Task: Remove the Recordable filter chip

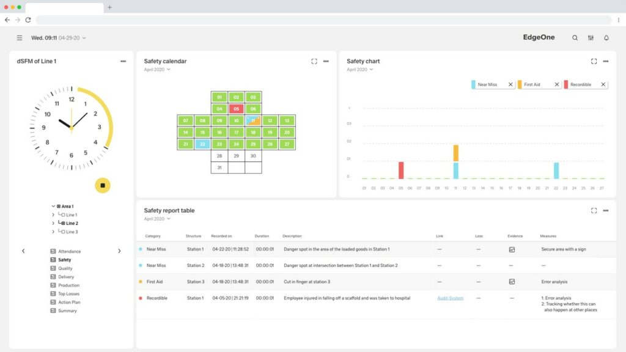Action: [x=603, y=84]
